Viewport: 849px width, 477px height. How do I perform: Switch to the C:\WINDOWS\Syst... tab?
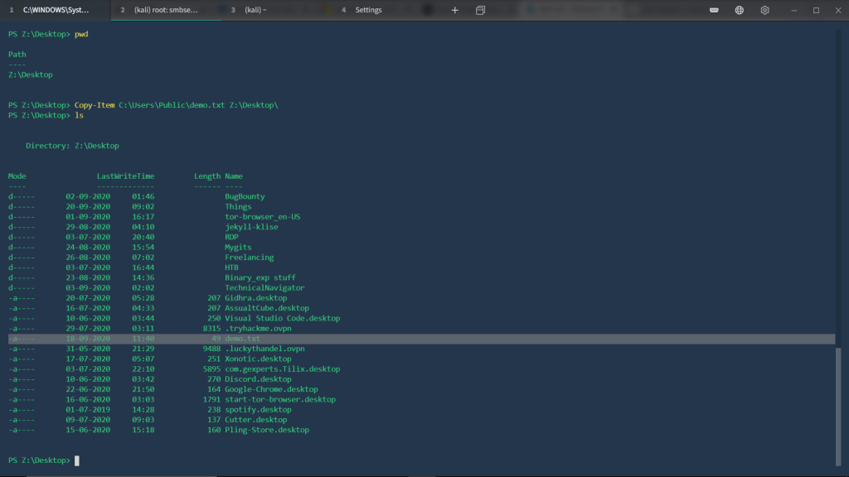(56, 10)
